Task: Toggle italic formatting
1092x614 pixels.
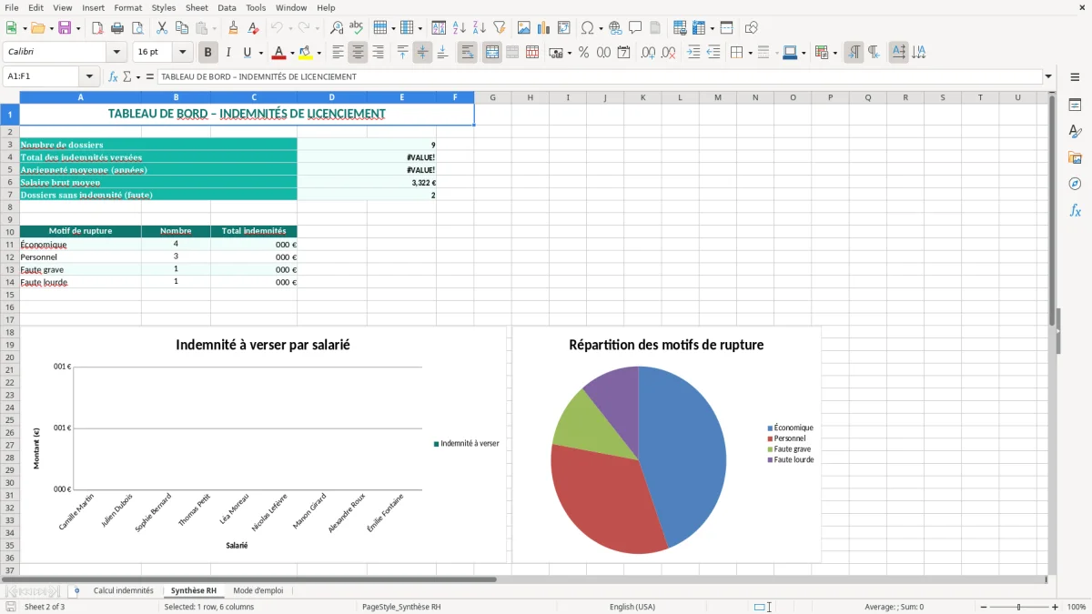Action: pos(228,53)
